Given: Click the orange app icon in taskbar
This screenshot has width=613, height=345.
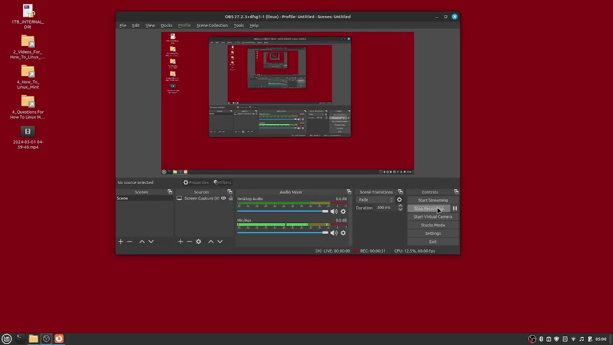Looking at the screenshot, I should pos(59,339).
